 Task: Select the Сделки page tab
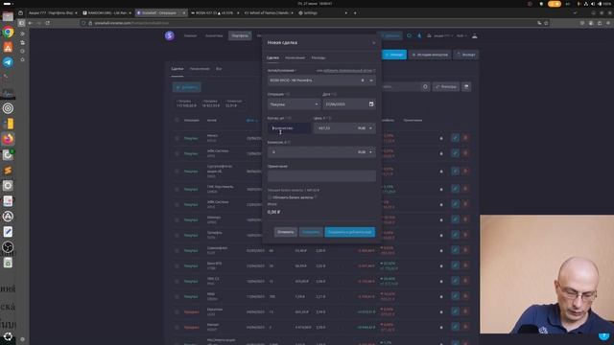pos(177,69)
